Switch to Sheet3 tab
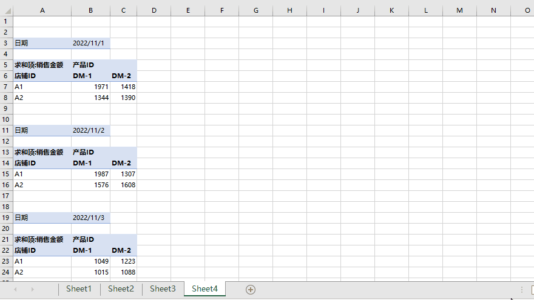This screenshot has width=534, height=300. (x=163, y=288)
